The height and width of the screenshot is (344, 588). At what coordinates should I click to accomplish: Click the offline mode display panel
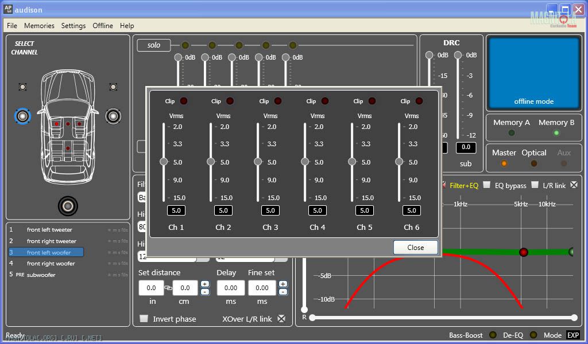pos(533,73)
